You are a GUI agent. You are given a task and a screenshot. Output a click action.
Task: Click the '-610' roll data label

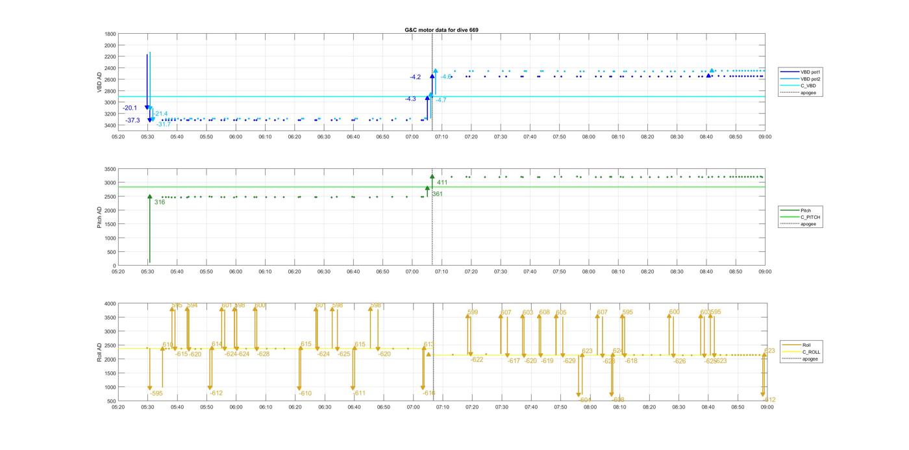305,394
